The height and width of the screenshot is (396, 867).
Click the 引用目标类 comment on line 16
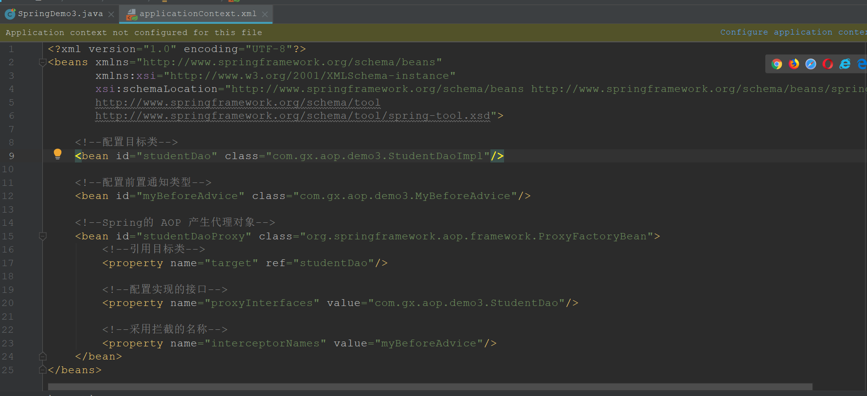pyautogui.click(x=153, y=249)
